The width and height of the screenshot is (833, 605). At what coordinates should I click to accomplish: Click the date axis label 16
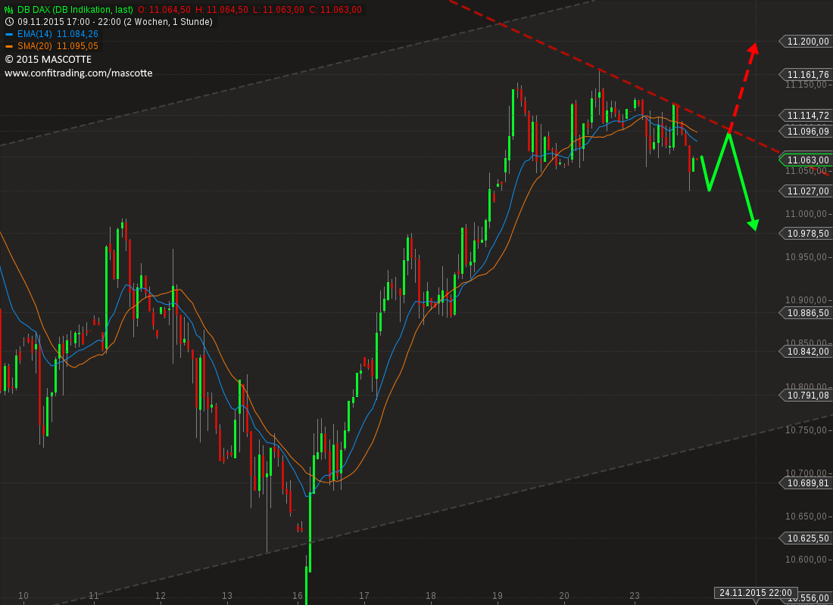[297, 595]
